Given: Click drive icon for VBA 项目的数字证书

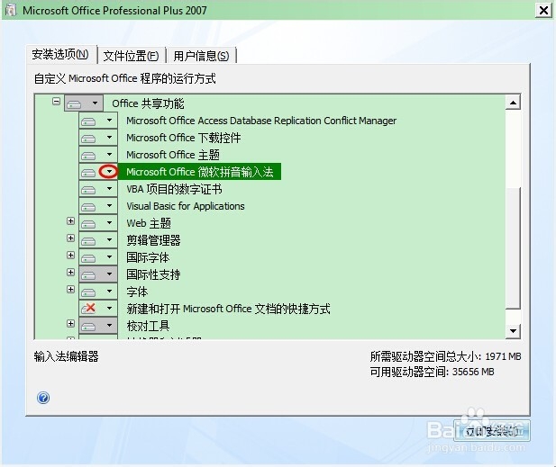Looking at the screenshot, I should click(88, 190).
